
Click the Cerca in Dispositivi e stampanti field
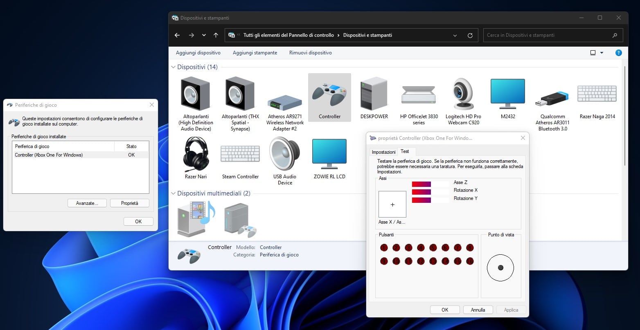pyautogui.click(x=553, y=35)
